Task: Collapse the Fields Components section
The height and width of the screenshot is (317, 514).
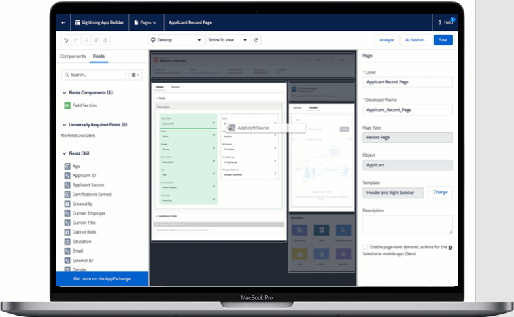Action: click(x=63, y=92)
